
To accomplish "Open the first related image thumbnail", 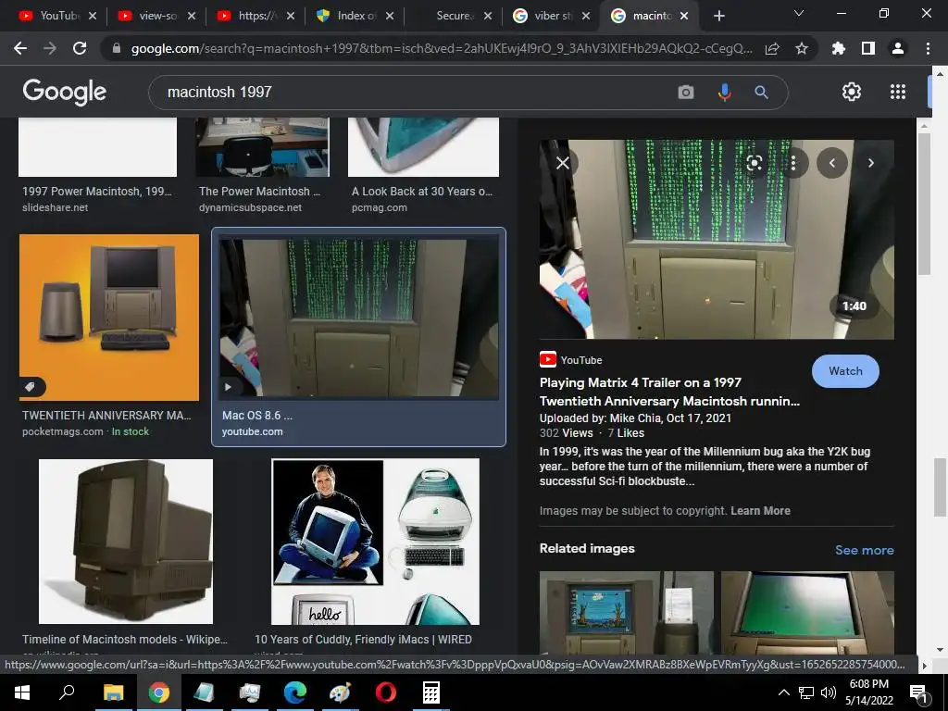I will pos(627,612).
